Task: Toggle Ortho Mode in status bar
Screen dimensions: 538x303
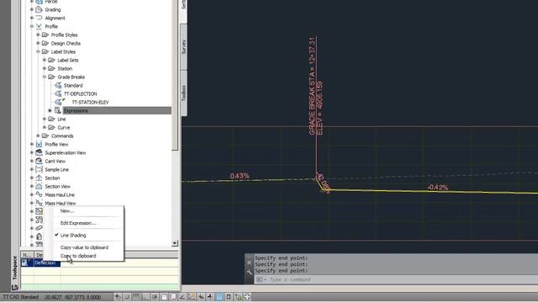Action: (x=145, y=297)
